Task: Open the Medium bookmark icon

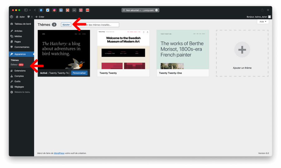Action: coord(74,10)
